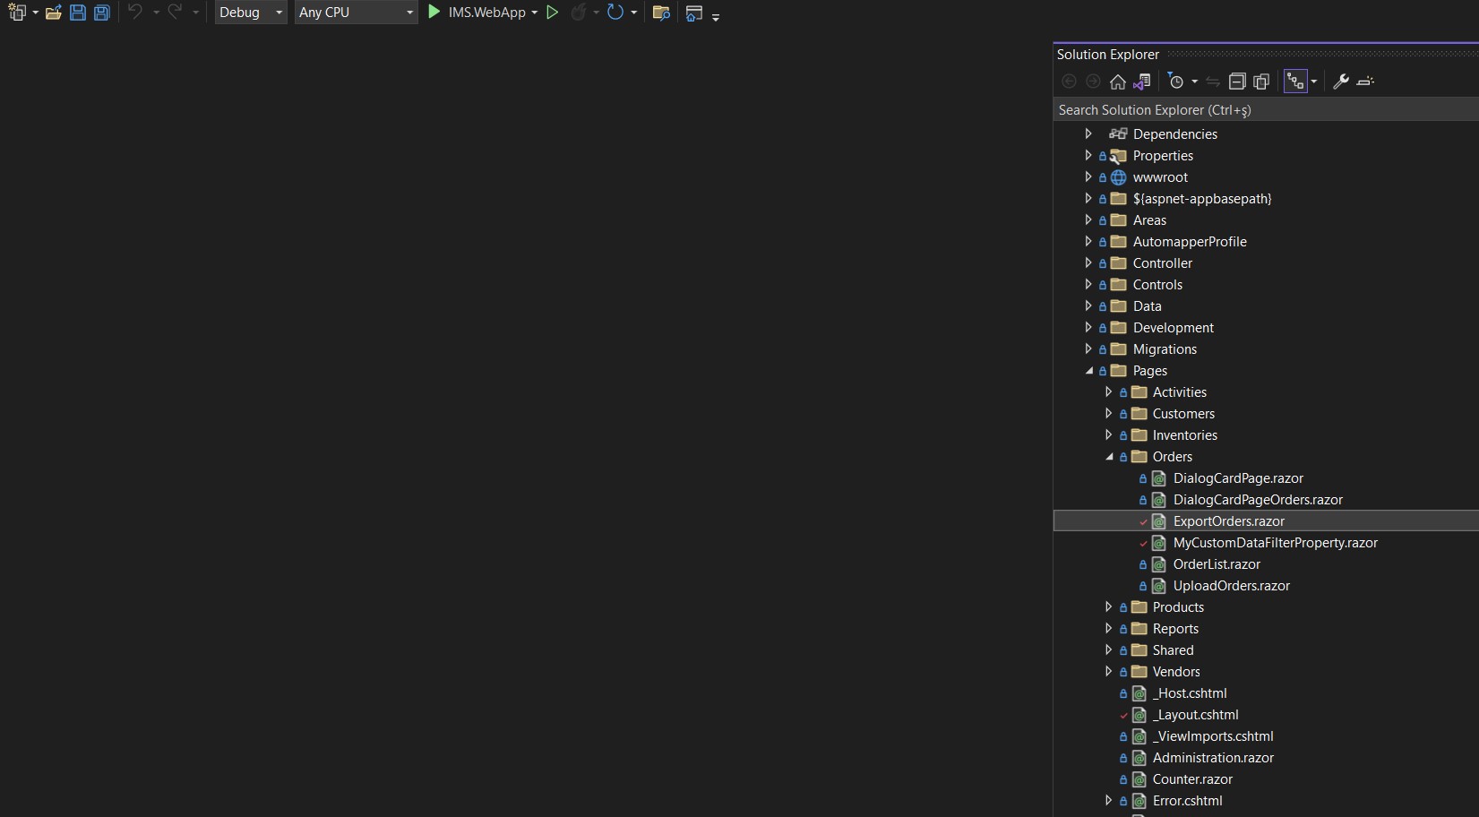Start debugging IMS.WebApp with green play button
The height and width of the screenshot is (817, 1479).
(434, 12)
